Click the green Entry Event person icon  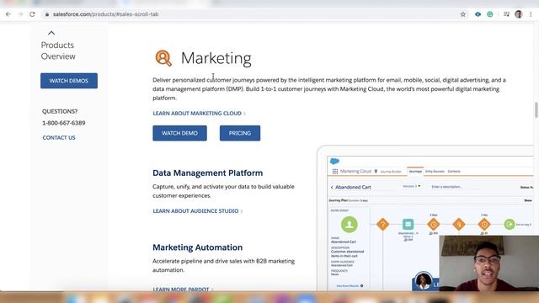[x=350, y=225]
